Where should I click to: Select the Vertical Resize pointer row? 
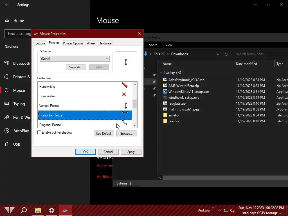[85, 106]
